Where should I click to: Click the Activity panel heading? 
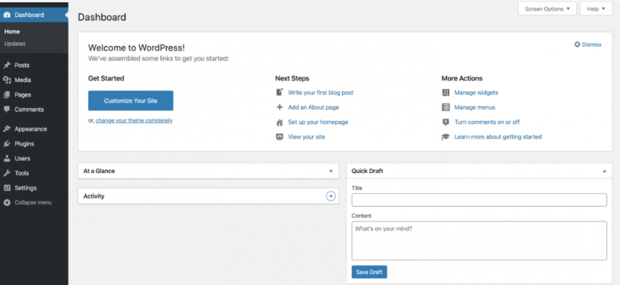(93, 196)
